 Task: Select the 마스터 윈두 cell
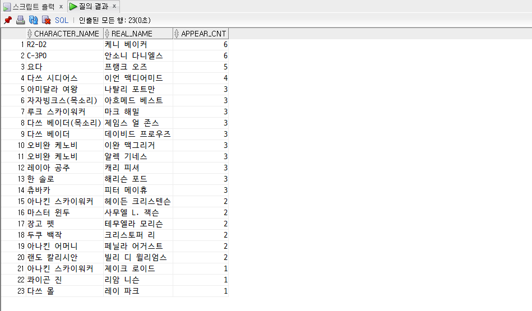[x=65, y=212]
